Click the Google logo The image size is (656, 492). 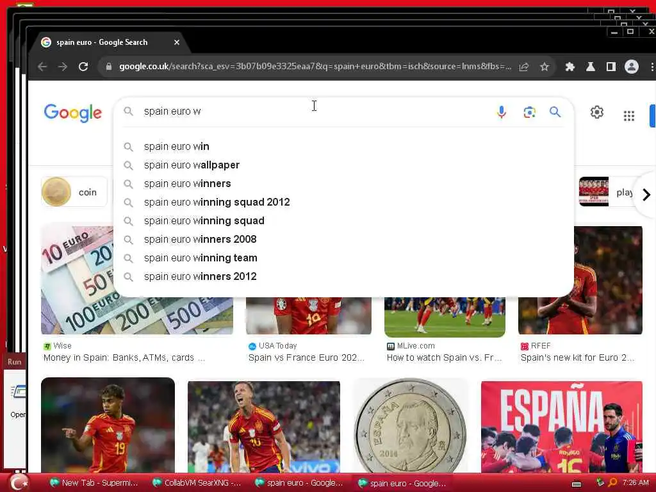73,113
